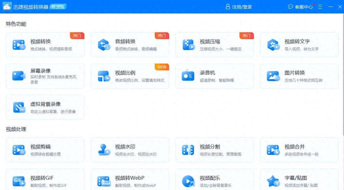This screenshot has height=190, width=344.
Task: Open the 视频分割 video splitter icon
Action: (187, 150)
